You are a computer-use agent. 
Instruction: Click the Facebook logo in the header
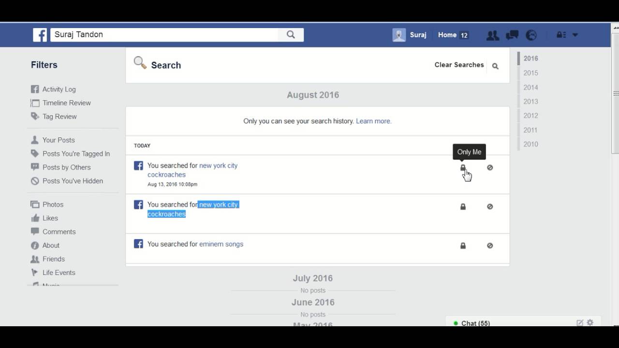(x=40, y=35)
